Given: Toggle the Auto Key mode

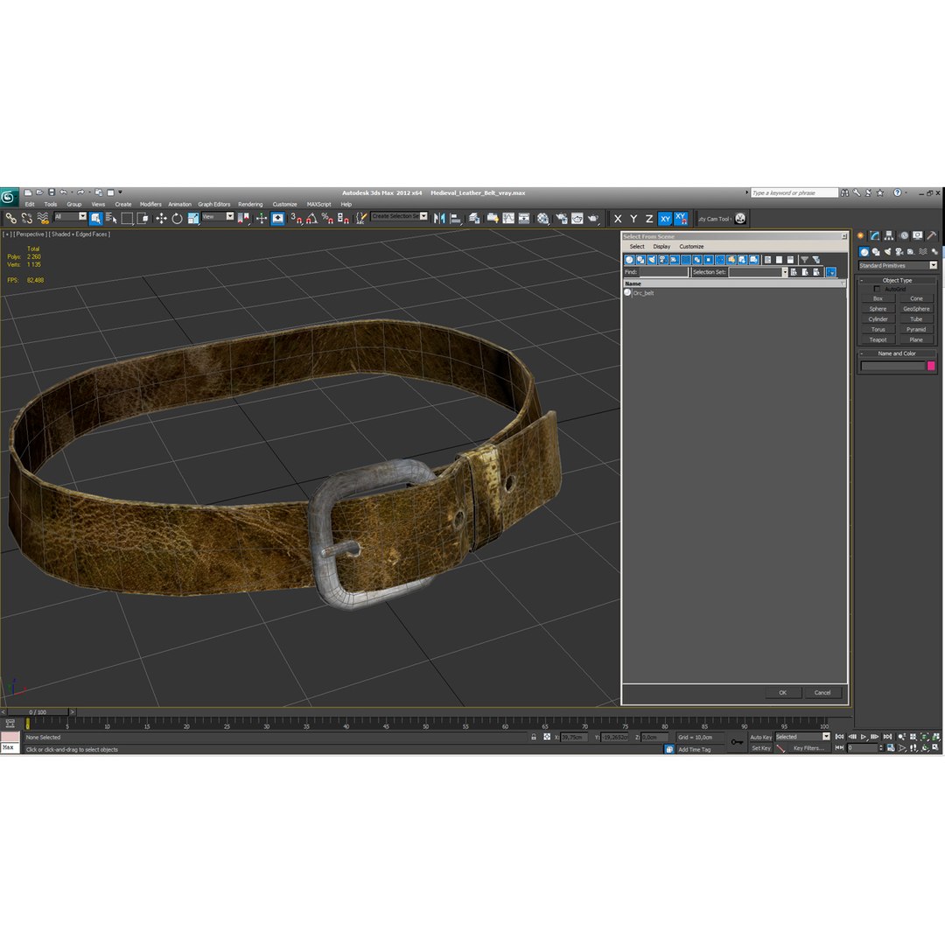Looking at the screenshot, I should [760, 737].
